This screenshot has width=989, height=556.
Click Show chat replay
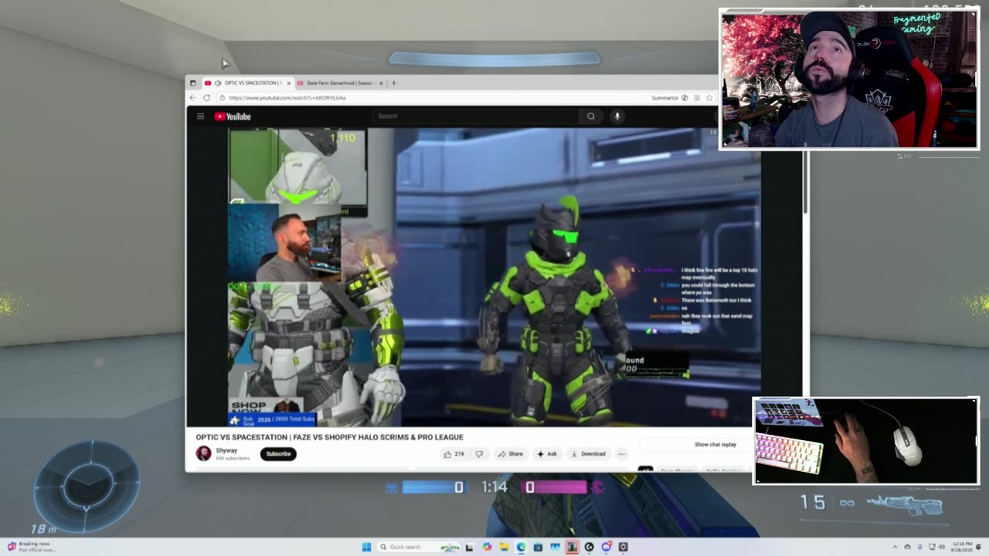point(715,445)
